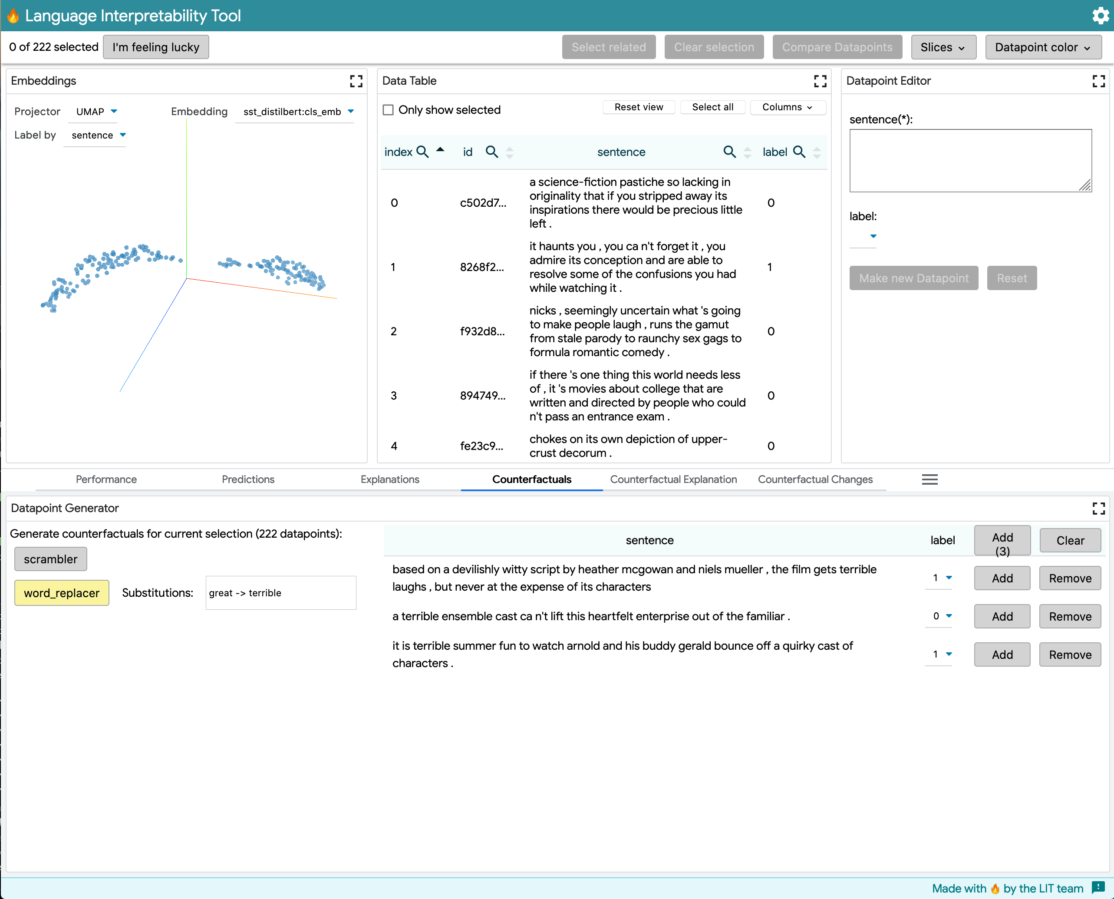The image size is (1114, 899).
Task: Expand the Data Table panel fullscreen
Action: (x=820, y=81)
